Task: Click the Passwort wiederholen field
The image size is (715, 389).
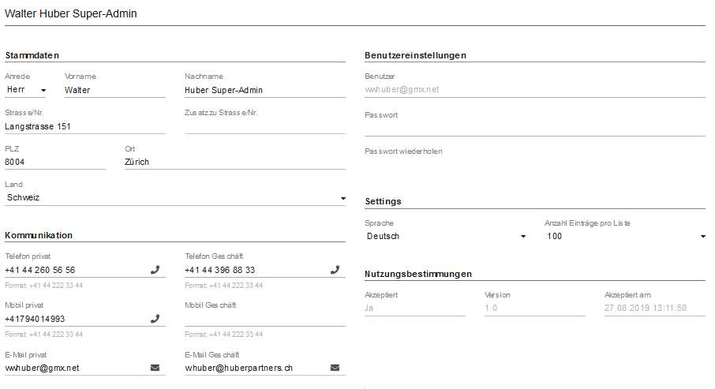Action: [535, 166]
